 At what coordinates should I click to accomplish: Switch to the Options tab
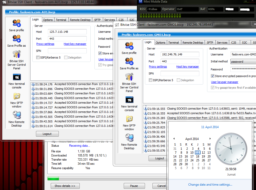[160, 42]
